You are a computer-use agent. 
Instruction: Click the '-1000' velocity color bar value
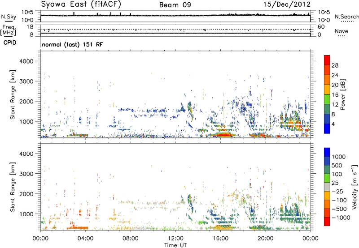[x=341, y=218]
